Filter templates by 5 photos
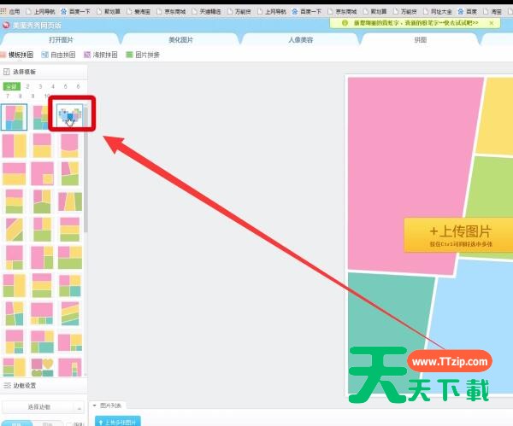The height and width of the screenshot is (426, 513). pyautogui.click(x=66, y=86)
